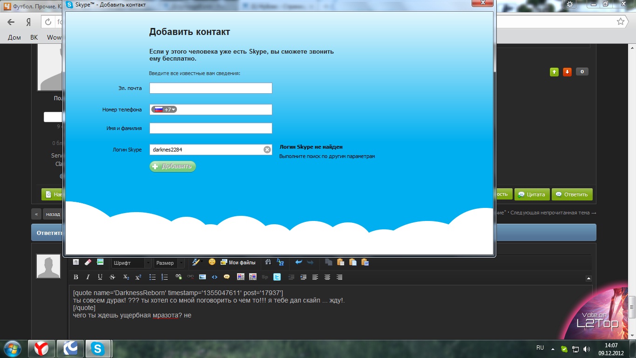
Task: Apply superscript formatting in the editor
Action: (138, 277)
